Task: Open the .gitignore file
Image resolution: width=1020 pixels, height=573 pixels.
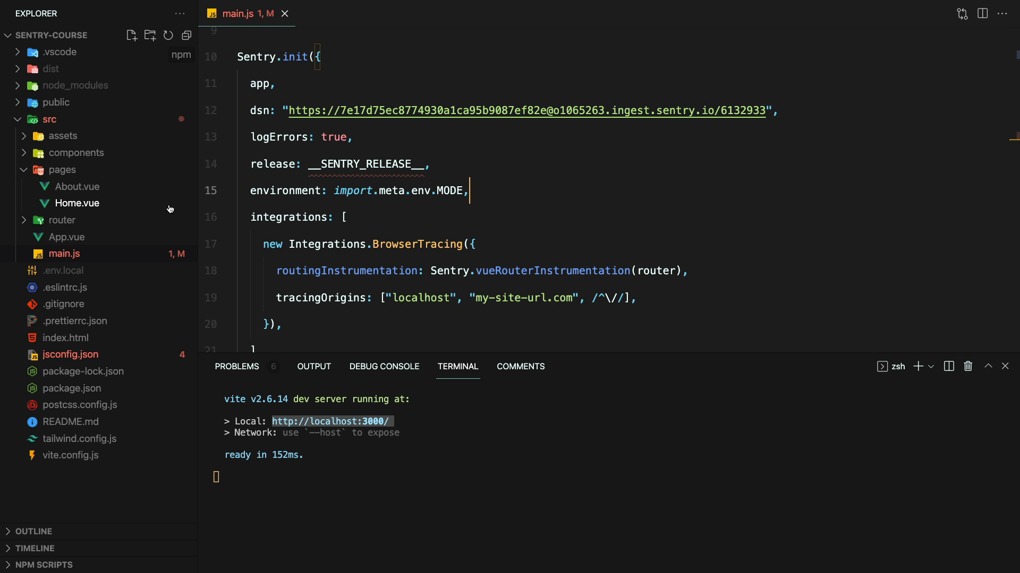Action: [99, 304]
